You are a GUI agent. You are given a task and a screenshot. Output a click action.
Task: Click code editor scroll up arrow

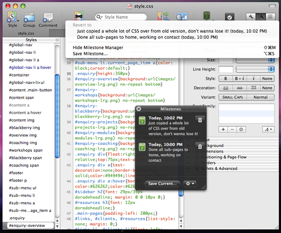(x=181, y=221)
